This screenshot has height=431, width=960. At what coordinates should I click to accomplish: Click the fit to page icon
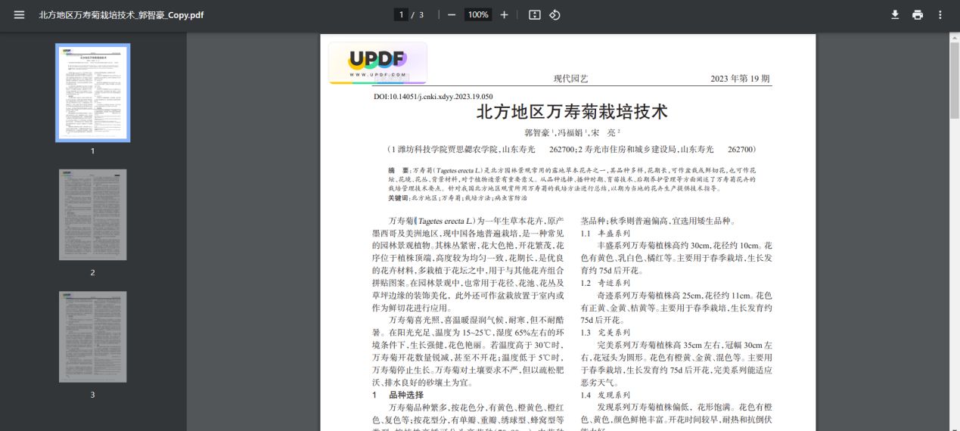(x=535, y=15)
